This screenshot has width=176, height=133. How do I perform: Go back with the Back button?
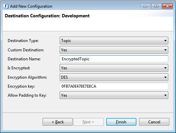[x=58, y=122]
